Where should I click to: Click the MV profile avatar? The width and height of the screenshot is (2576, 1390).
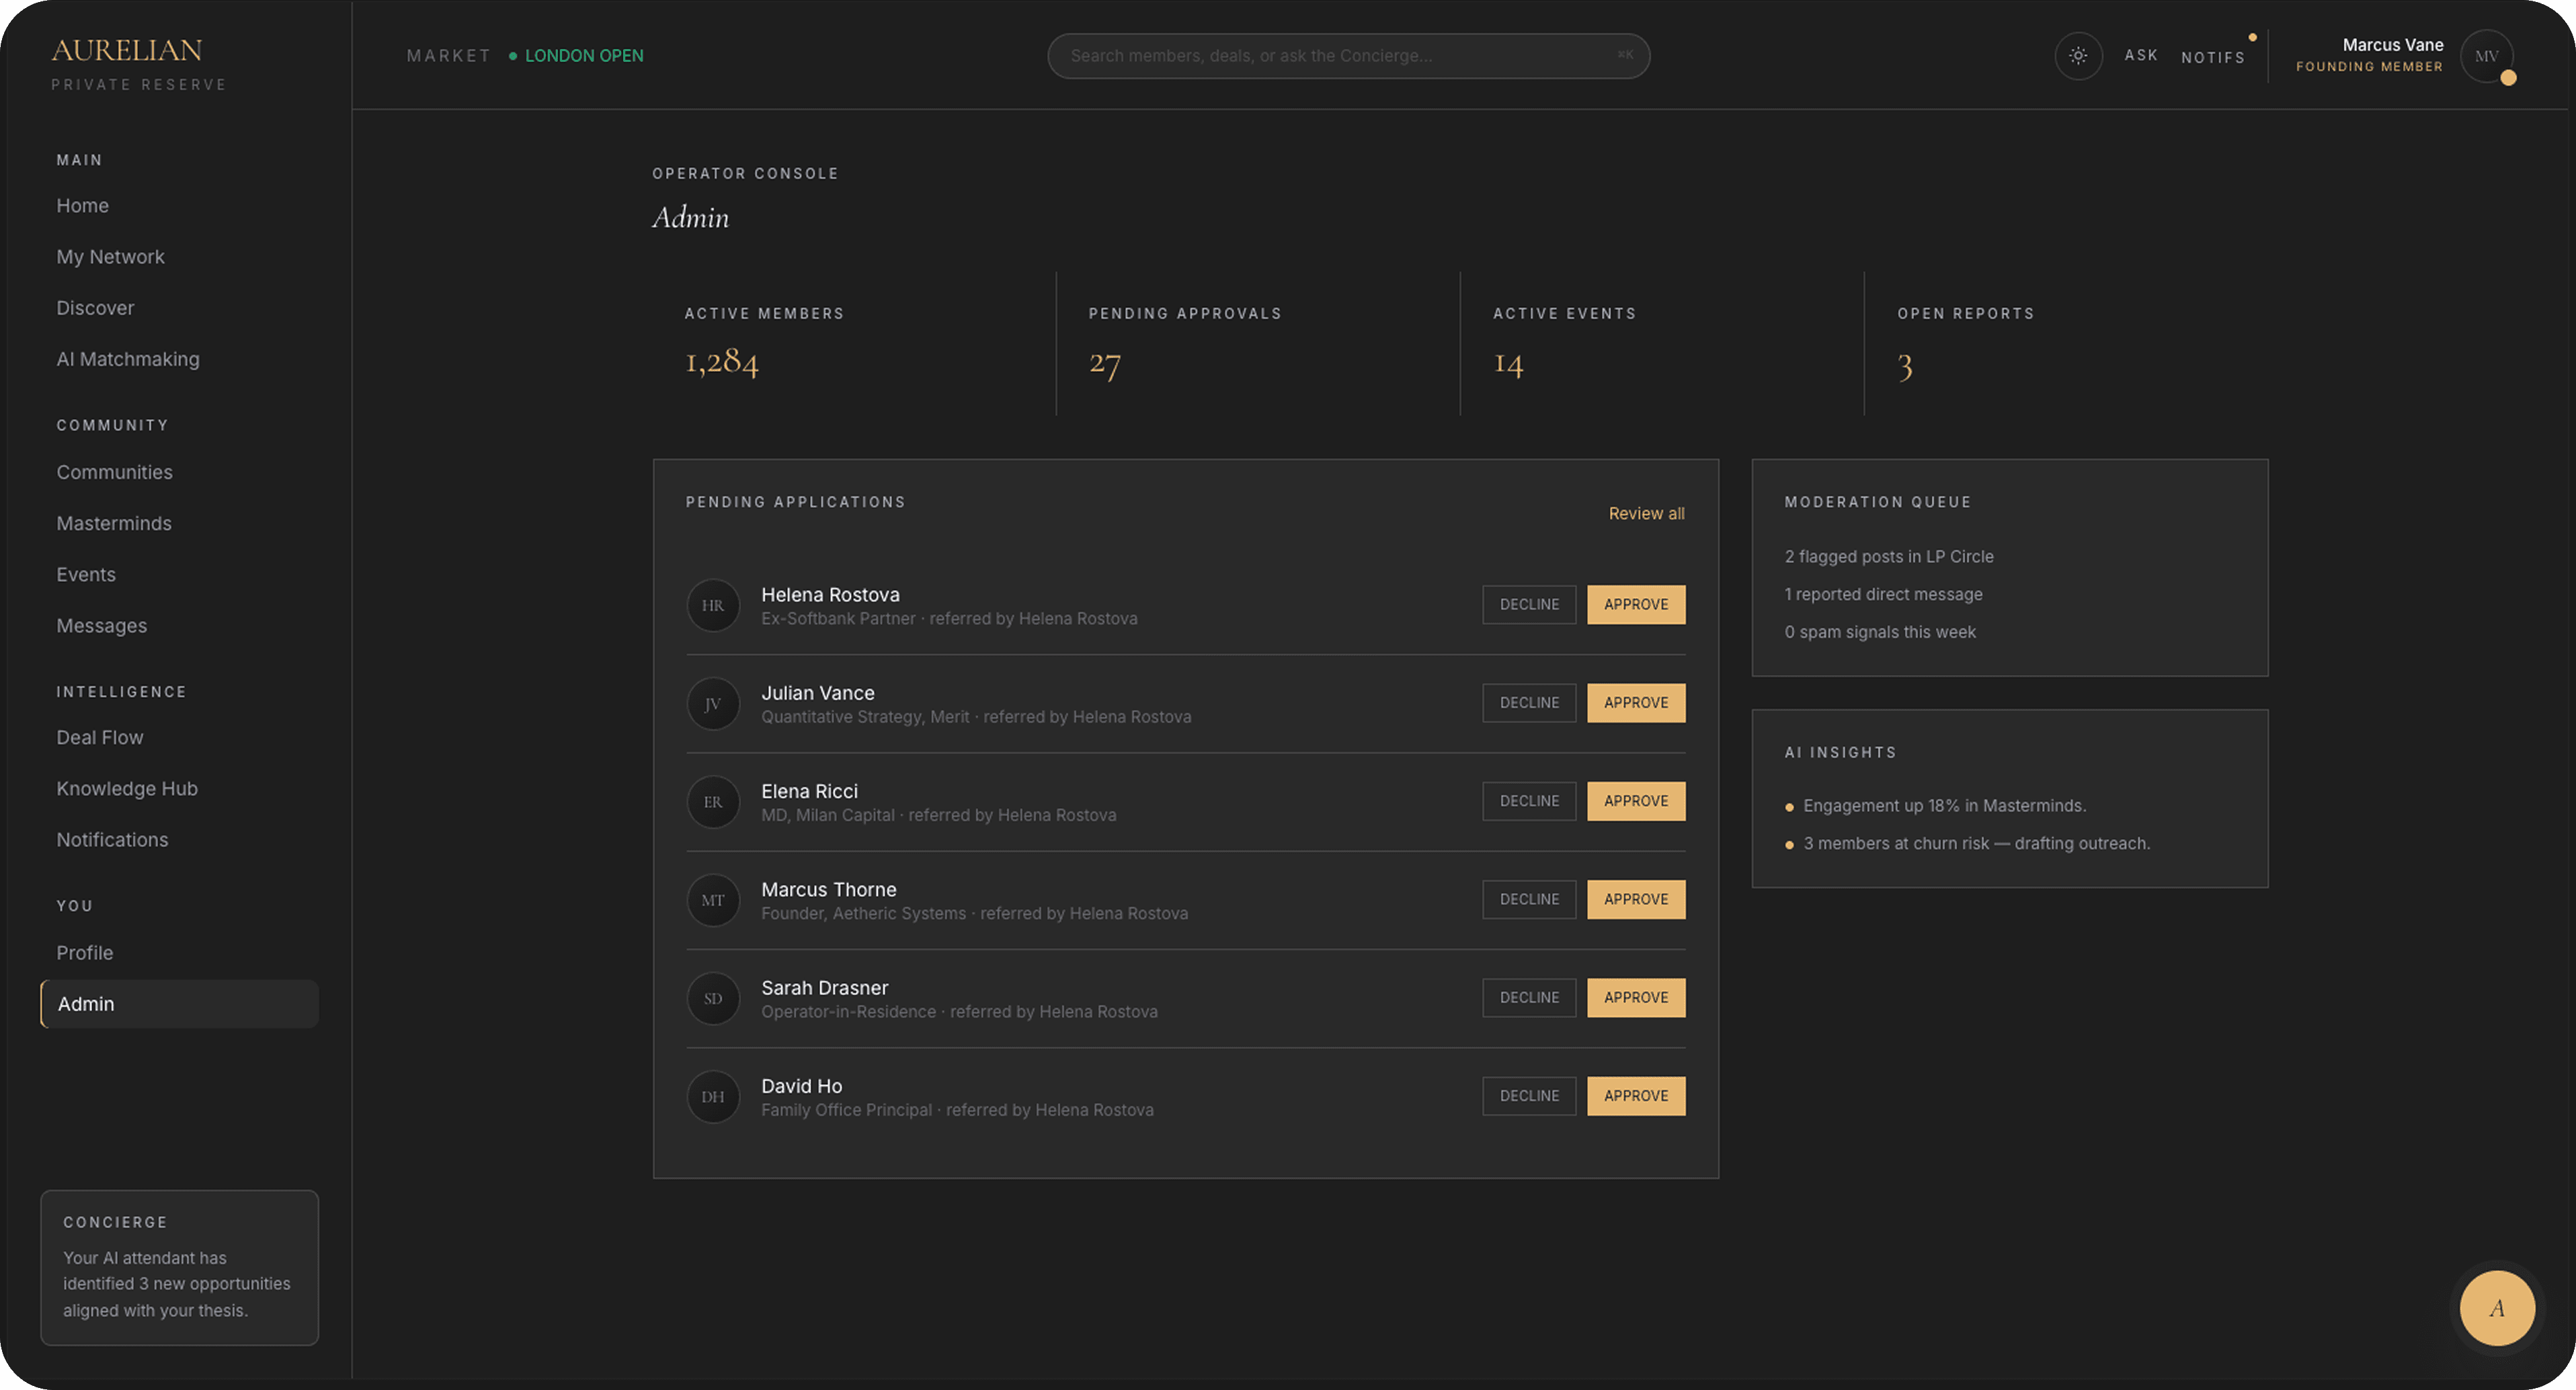[2486, 56]
